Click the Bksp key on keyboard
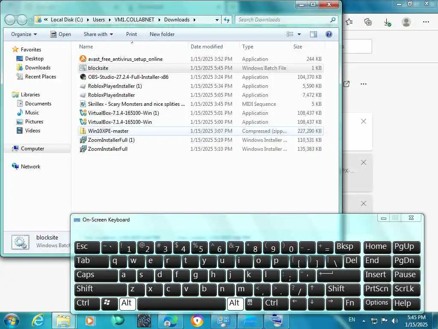Screen dimensions: 438x329 pyautogui.click(x=347, y=247)
